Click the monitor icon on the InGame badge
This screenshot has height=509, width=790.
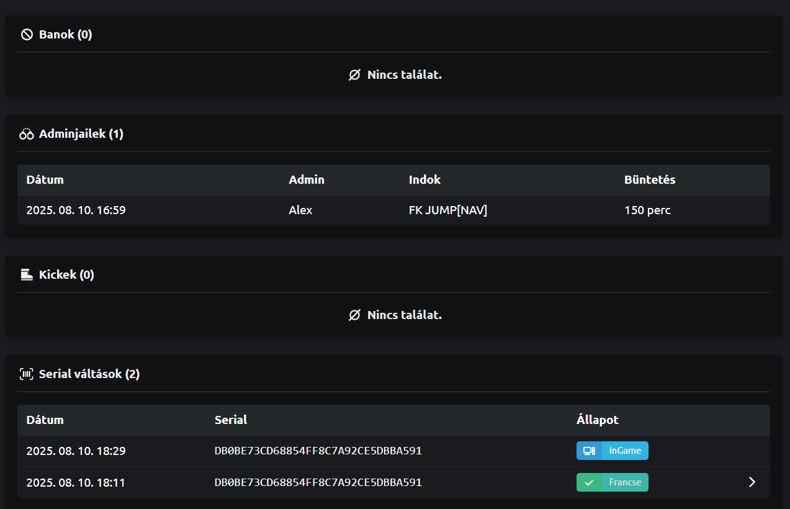tap(589, 451)
